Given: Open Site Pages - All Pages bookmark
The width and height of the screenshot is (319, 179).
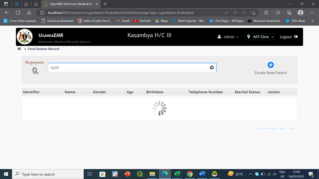Looking at the screenshot, I should pos(227,21).
